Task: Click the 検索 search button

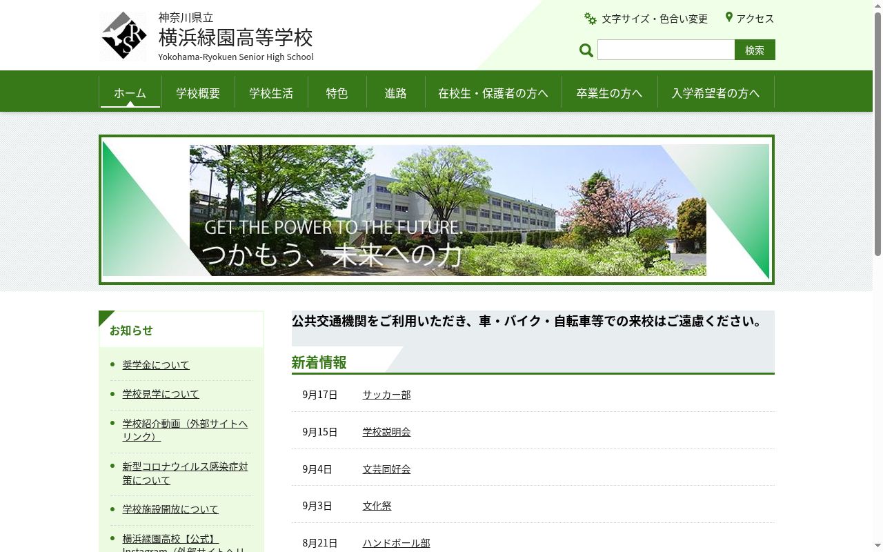Action: click(755, 50)
